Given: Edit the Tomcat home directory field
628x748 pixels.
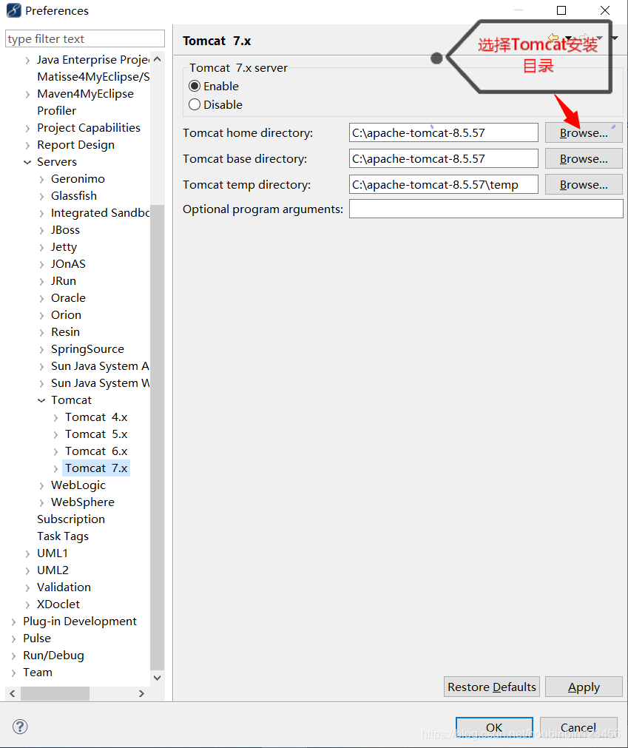Looking at the screenshot, I should 444,132.
